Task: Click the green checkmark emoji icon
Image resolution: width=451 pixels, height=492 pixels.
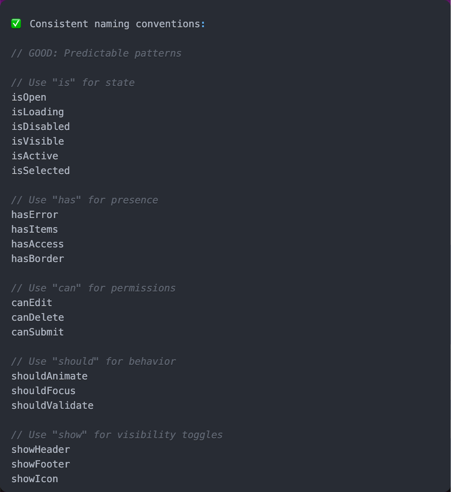Action: [x=16, y=24]
